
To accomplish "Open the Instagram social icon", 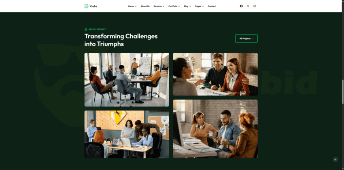I will tap(255, 6).
